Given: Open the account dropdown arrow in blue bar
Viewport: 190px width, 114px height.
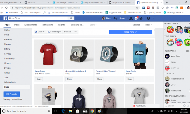Looking at the screenshot, I should [x=153, y=18].
